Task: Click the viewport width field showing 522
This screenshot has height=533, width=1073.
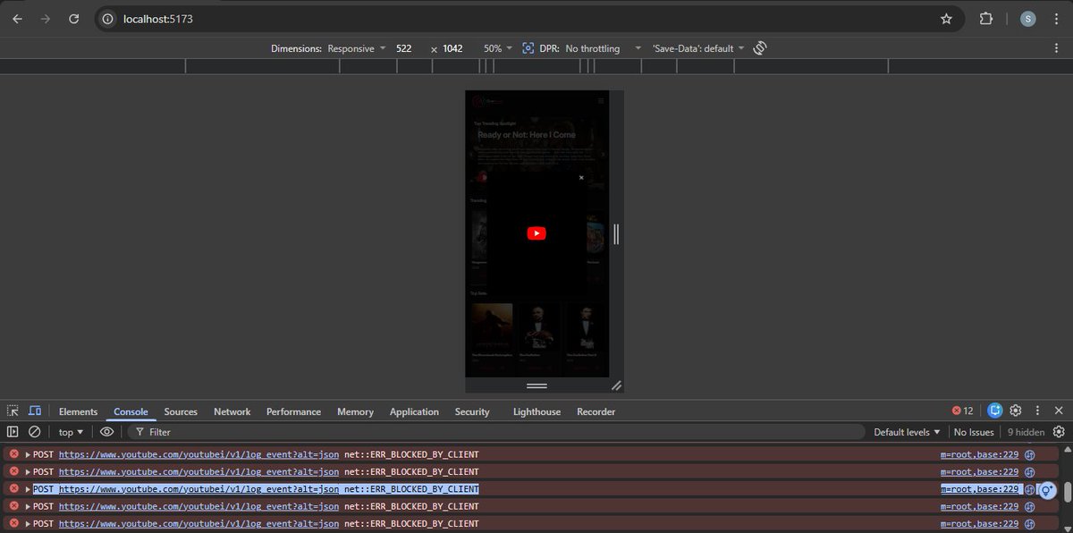Action: pyautogui.click(x=404, y=48)
